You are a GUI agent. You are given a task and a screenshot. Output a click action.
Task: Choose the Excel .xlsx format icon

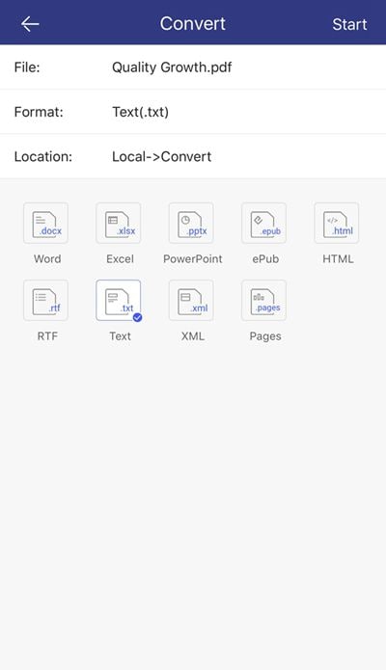pyautogui.click(x=119, y=223)
